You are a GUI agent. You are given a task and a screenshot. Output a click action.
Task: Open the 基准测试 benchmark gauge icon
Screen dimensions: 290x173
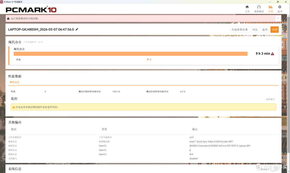(259, 7)
